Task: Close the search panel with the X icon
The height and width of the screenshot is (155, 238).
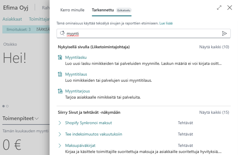Action: click(x=229, y=8)
